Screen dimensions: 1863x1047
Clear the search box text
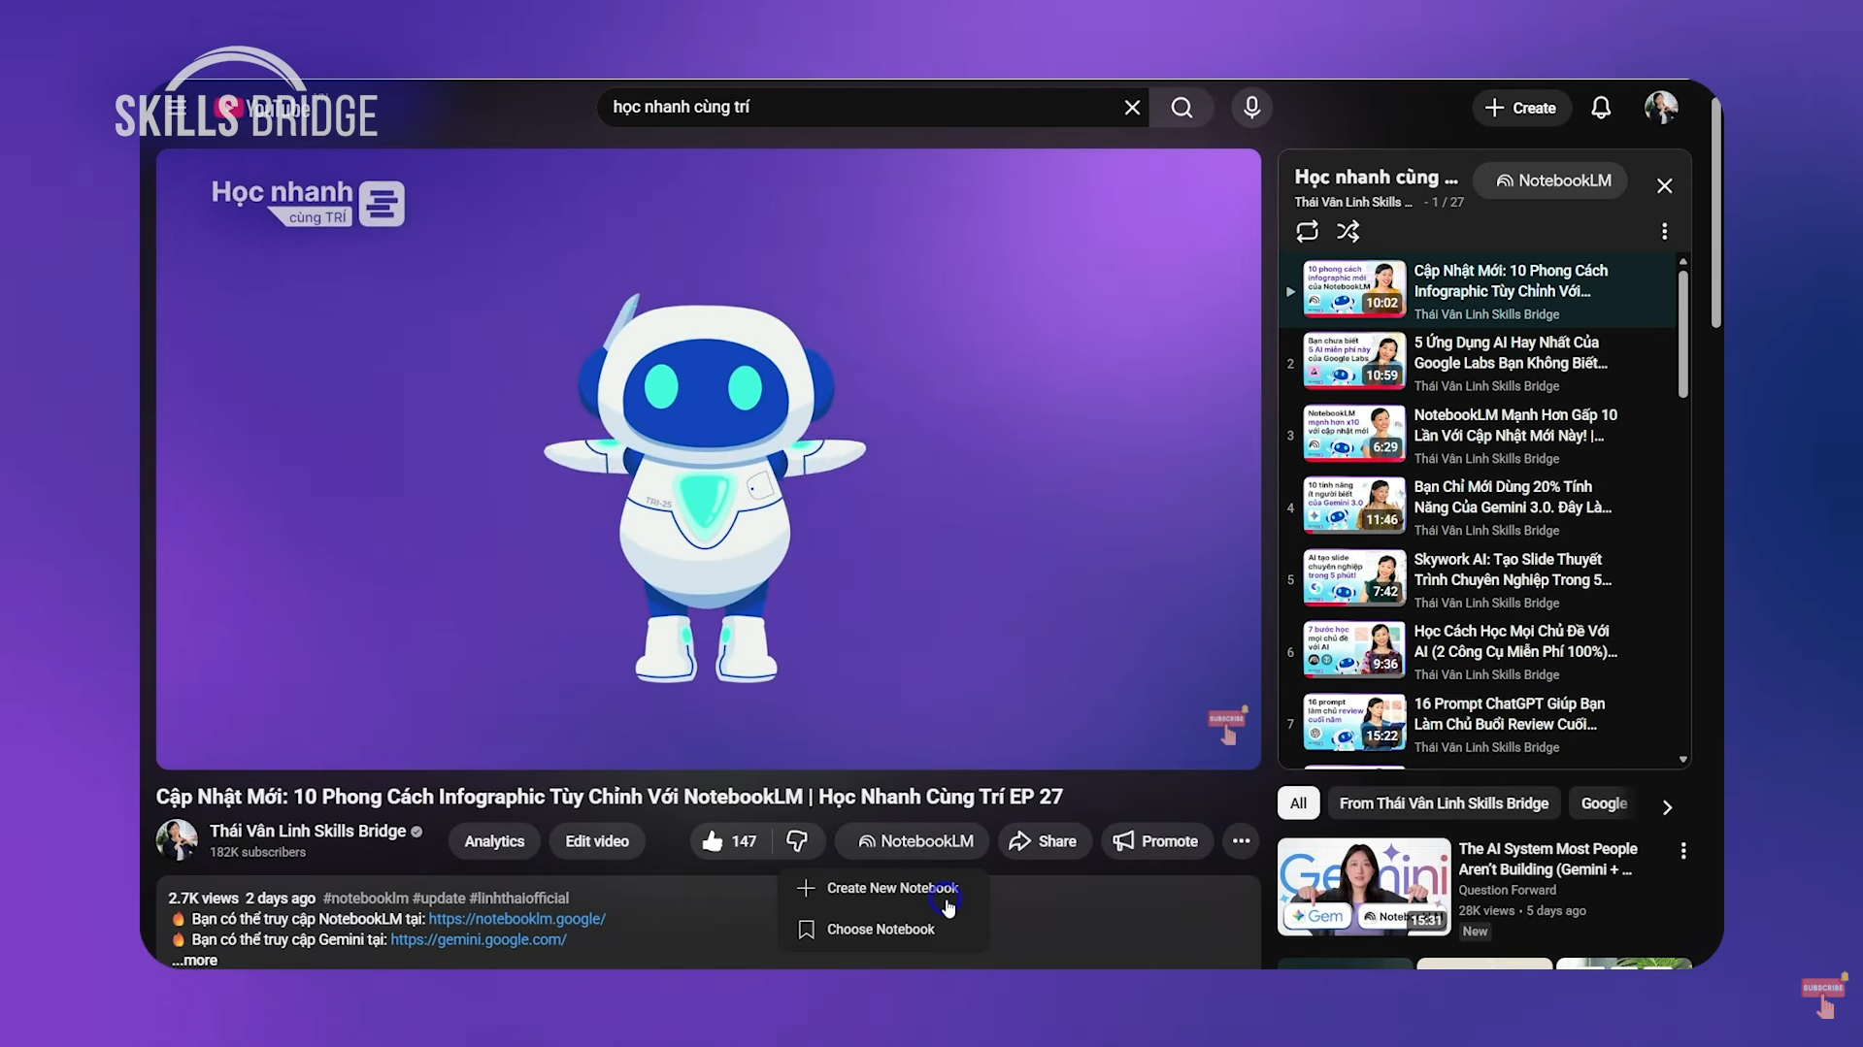[x=1132, y=108]
